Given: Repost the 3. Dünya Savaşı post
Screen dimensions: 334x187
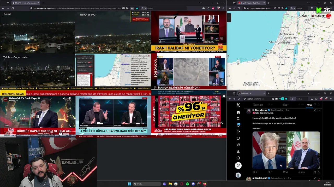Looking at the screenshot, I should pos(270,172).
